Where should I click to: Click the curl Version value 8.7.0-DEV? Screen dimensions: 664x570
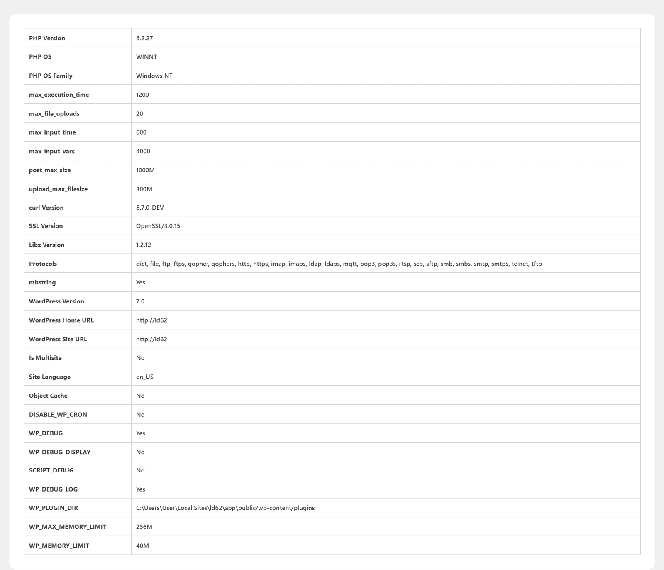tap(150, 208)
